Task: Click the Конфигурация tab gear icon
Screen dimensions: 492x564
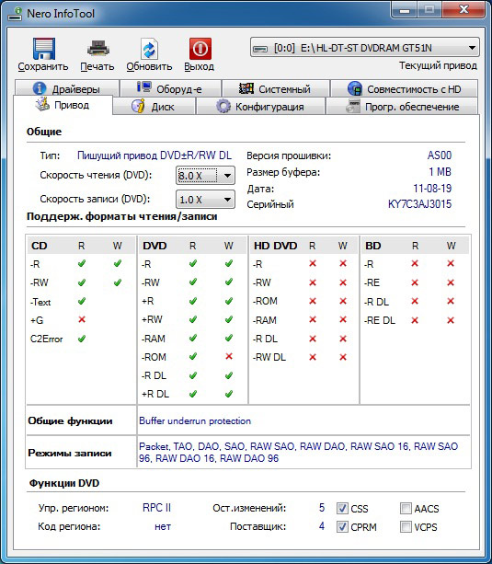Action: [223, 107]
